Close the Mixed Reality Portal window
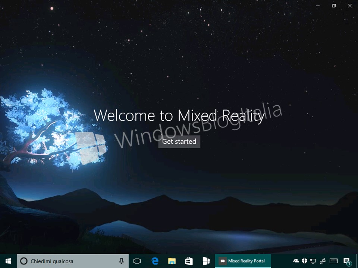 350,6
